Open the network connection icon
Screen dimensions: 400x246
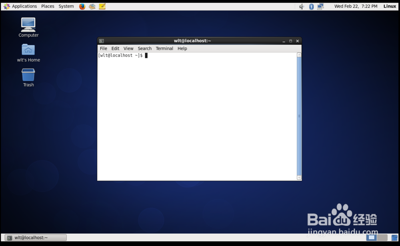(x=320, y=6)
